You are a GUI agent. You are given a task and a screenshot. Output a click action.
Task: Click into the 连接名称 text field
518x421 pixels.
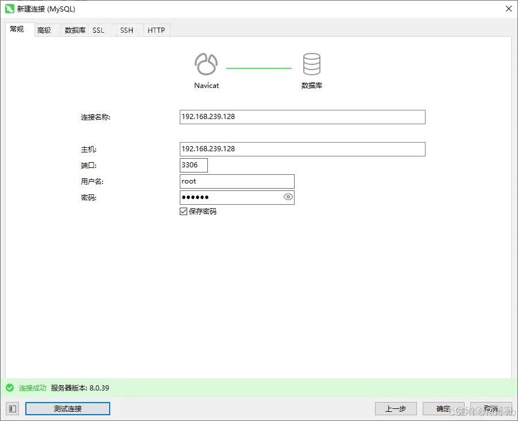click(302, 117)
